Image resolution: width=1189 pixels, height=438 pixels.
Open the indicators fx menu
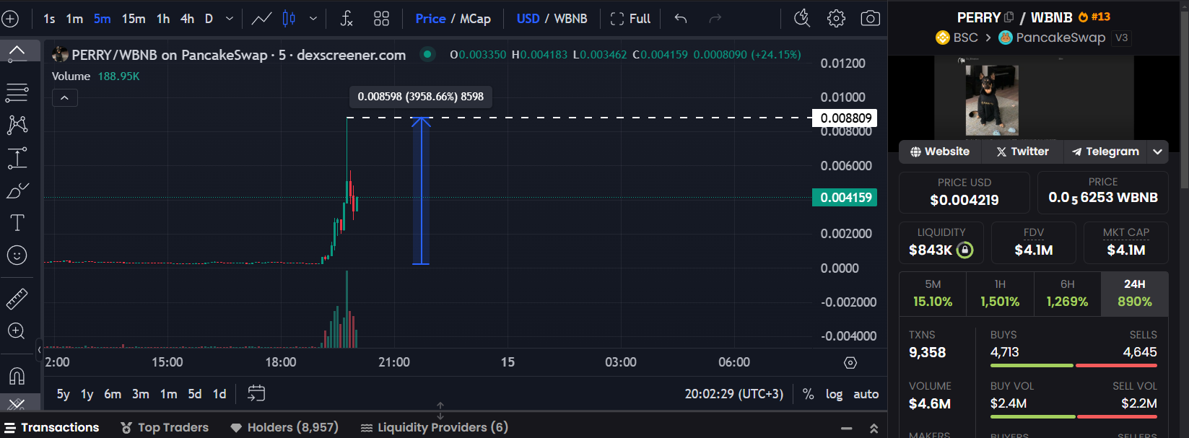[347, 19]
